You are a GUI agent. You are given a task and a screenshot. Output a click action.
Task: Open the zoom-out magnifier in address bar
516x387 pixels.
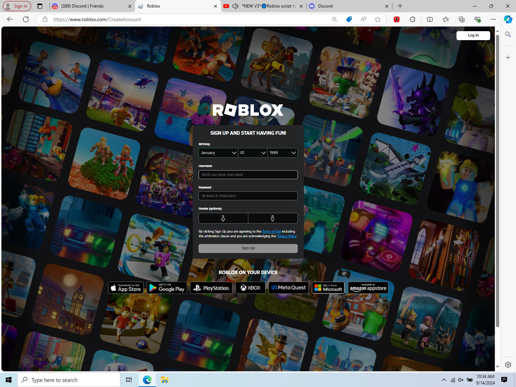pyautogui.click(x=335, y=19)
